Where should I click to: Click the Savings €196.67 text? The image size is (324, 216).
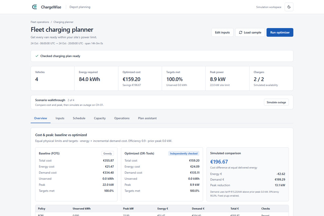tap(131, 85)
